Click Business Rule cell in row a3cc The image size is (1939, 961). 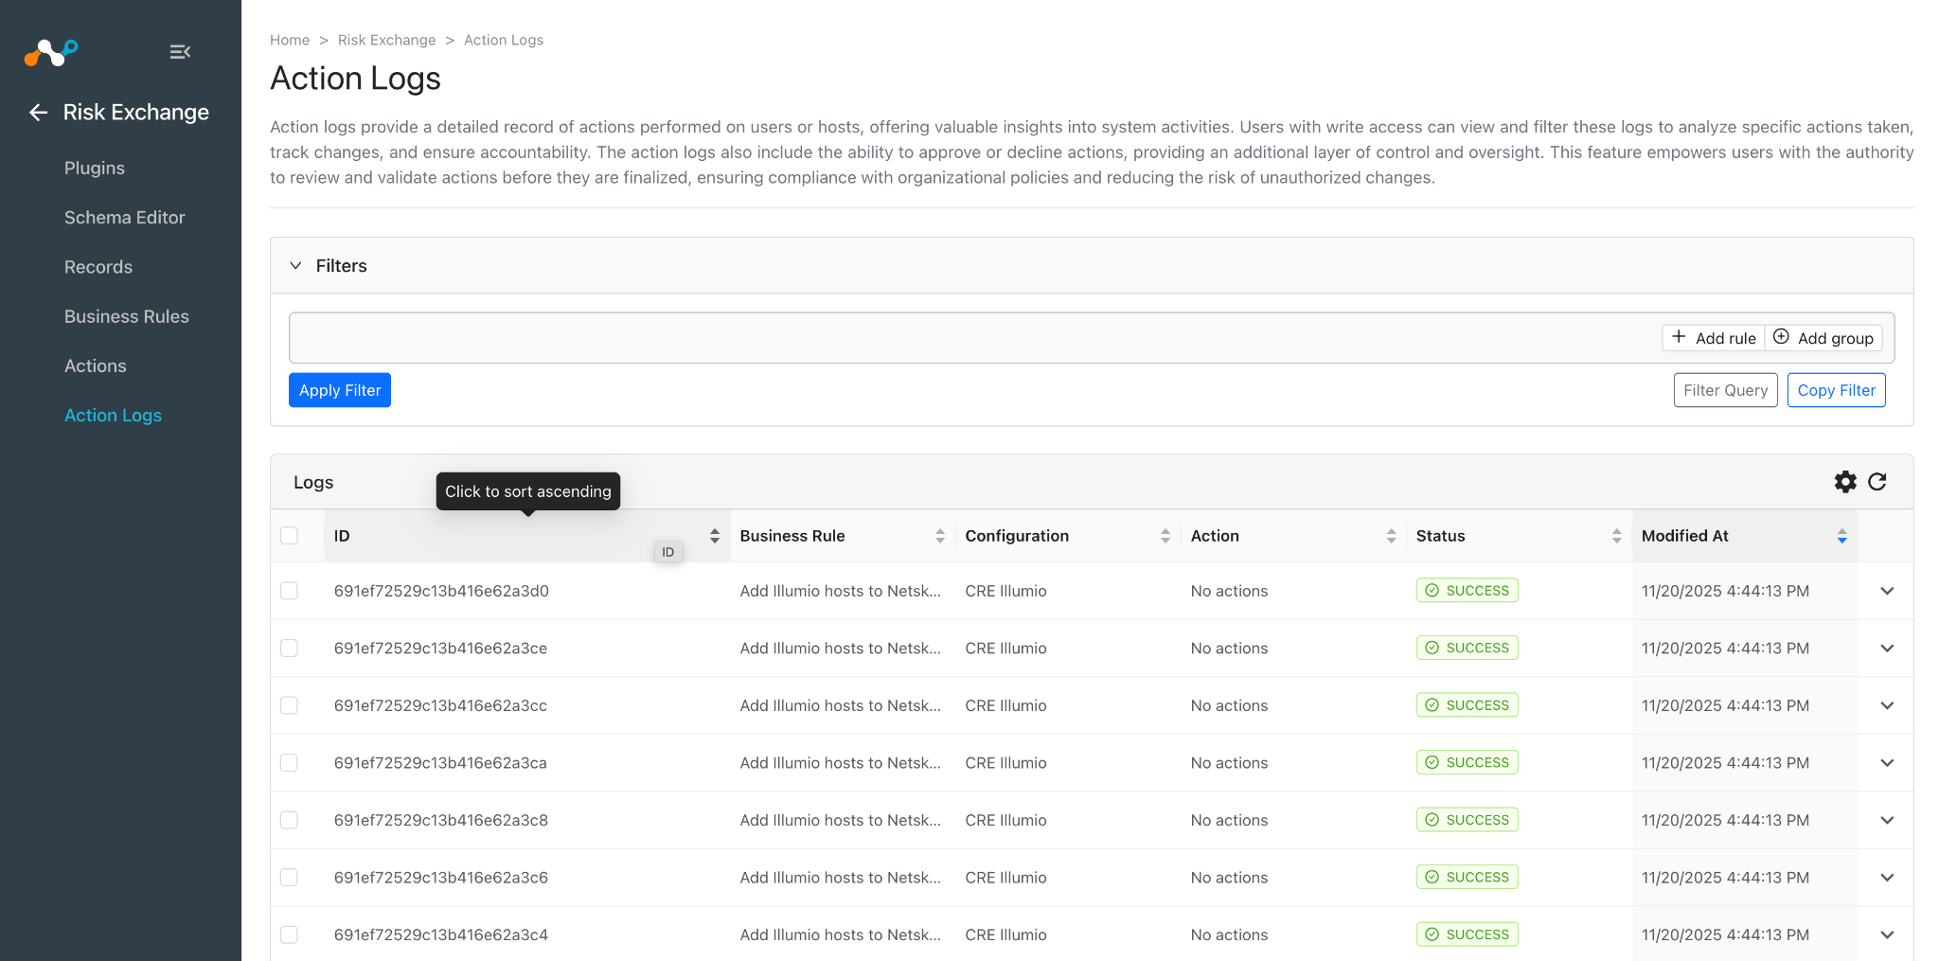tap(841, 705)
